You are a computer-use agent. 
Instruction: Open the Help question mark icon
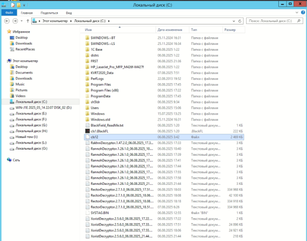click(x=303, y=12)
